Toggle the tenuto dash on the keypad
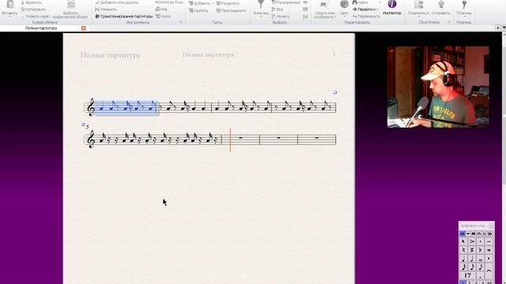This screenshot has height=284, width=506. [489, 241]
